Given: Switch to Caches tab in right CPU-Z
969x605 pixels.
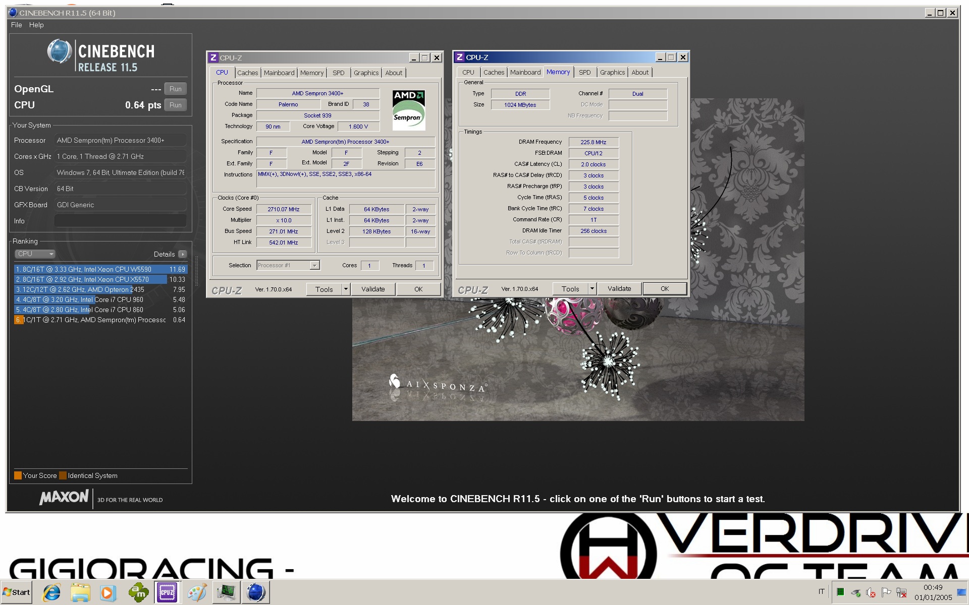Looking at the screenshot, I should 494,72.
